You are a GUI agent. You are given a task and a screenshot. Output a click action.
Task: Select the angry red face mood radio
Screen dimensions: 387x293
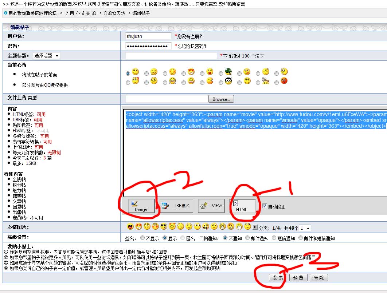(x=277, y=83)
